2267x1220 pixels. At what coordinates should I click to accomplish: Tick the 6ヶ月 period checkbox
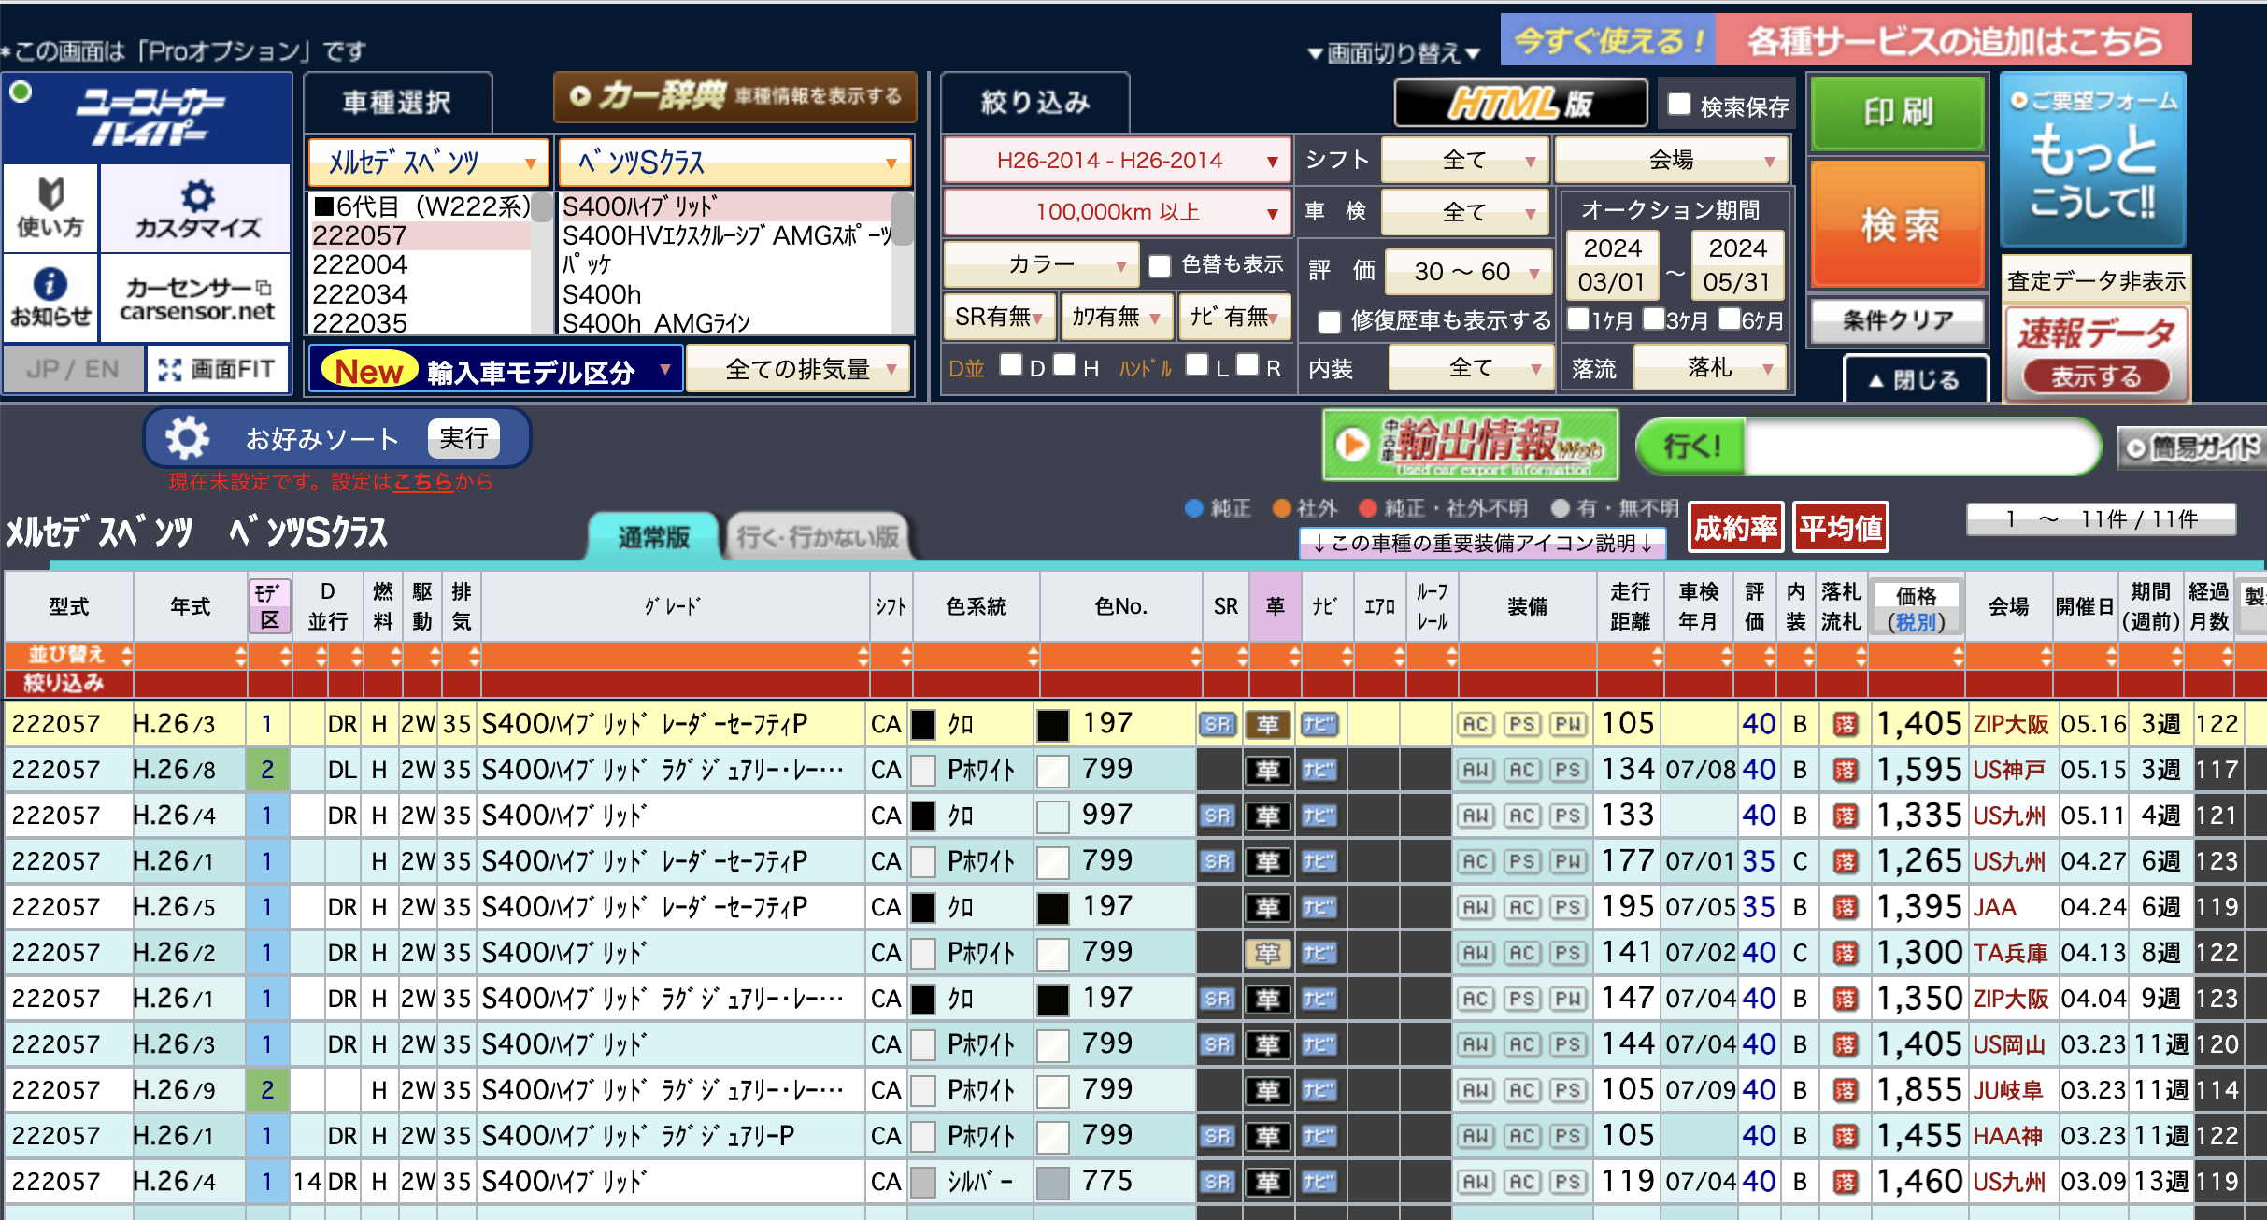coord(1729,319)
